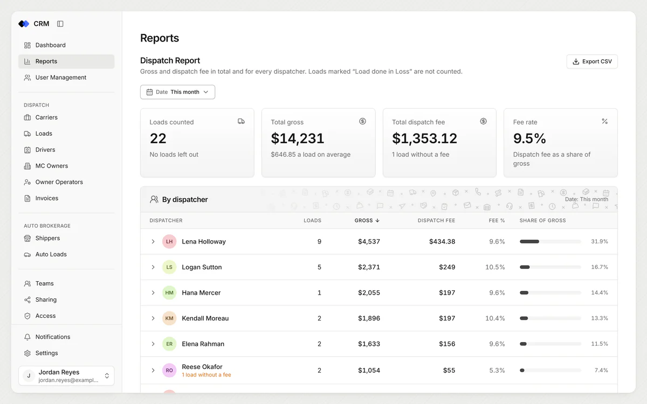Sort by the Dispatcher column header
The image size is (647, 404).
tap(166, 220)
